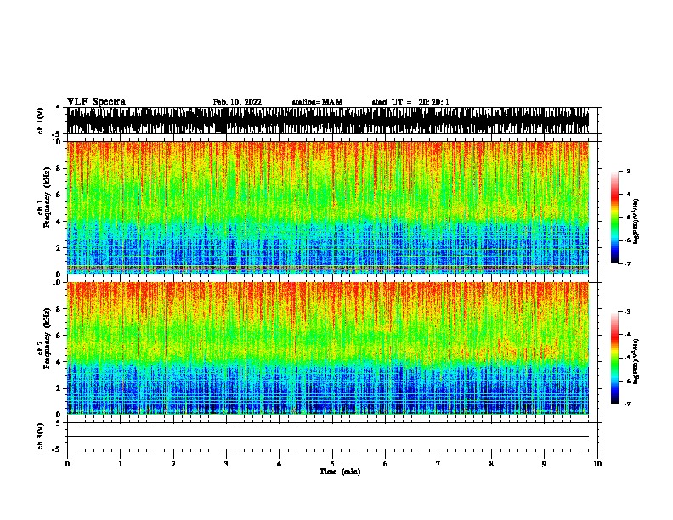Click the "-7" label on ch.2 color bar
This screenshot has height=520, width=673.
point(626,404)
